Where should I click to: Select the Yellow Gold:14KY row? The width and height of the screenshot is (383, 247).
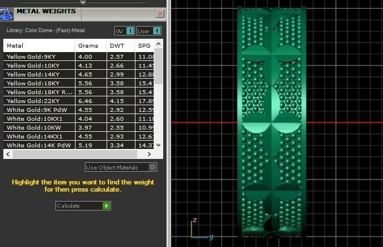79,75
